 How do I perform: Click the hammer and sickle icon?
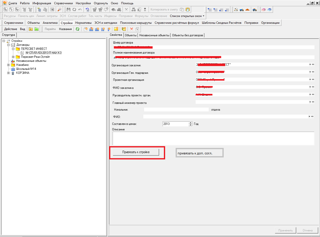pyautogui.click(x=236, y=10)
